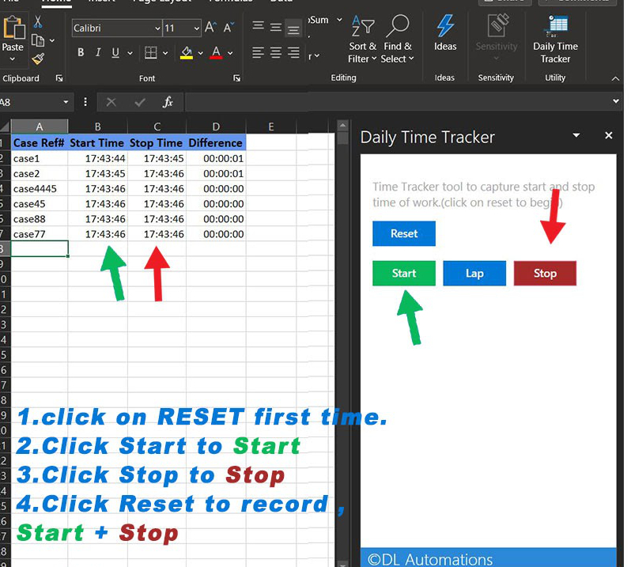Screen dimensions: 631x567
Task: Click the Ideas lightning icon
Action: point(445,32)
